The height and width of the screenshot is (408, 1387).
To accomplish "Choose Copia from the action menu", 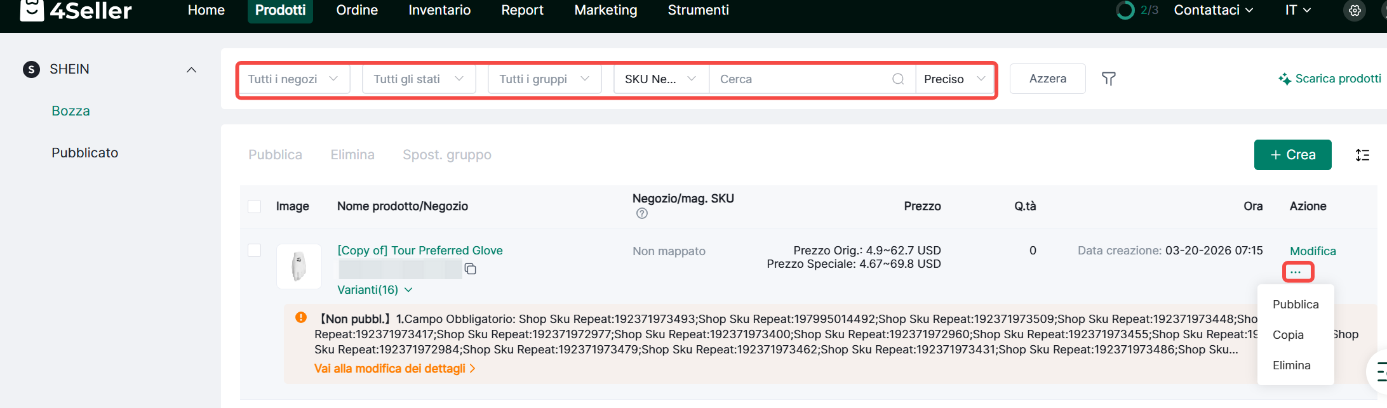I will tap(1288, 335).
